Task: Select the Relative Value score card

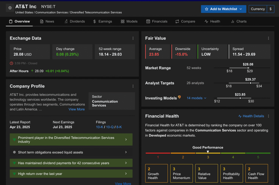Action: coord(207,173)
